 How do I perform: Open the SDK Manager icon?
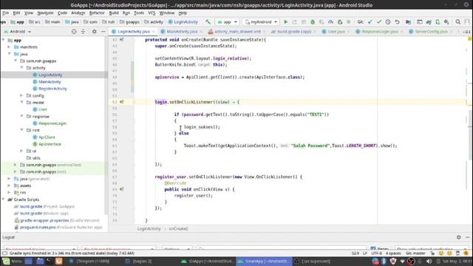446,22
